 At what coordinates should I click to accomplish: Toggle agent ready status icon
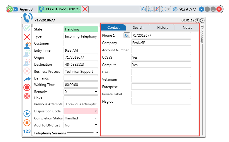tap(9, 9)
